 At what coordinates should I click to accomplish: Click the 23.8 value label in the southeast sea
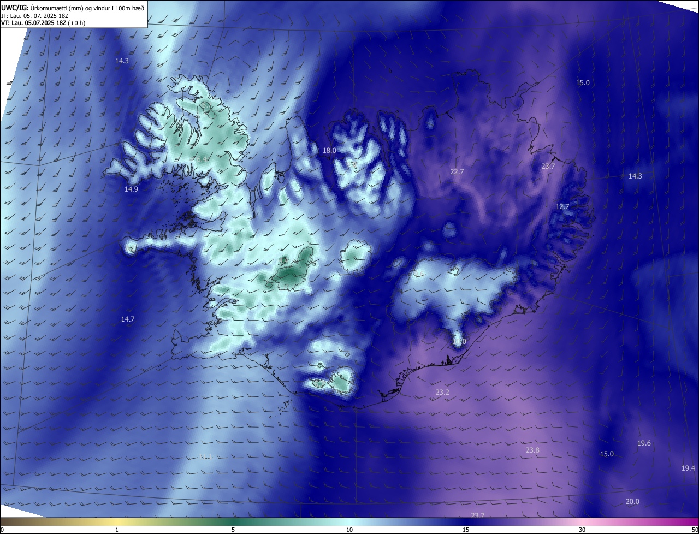coord(532,450)
